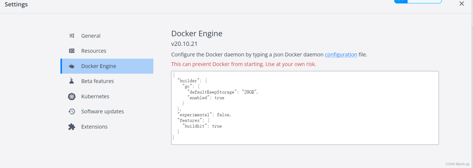Click the "buildkit": true line
The image size is (473, 168).
point(202,126)
